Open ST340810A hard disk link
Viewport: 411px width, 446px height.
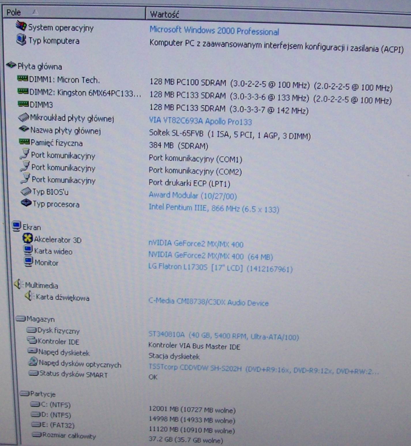224,336
